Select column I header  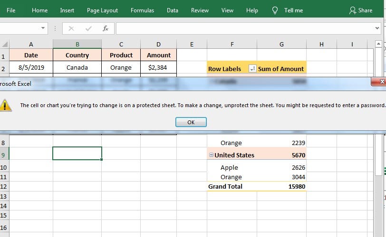point(352,44)
